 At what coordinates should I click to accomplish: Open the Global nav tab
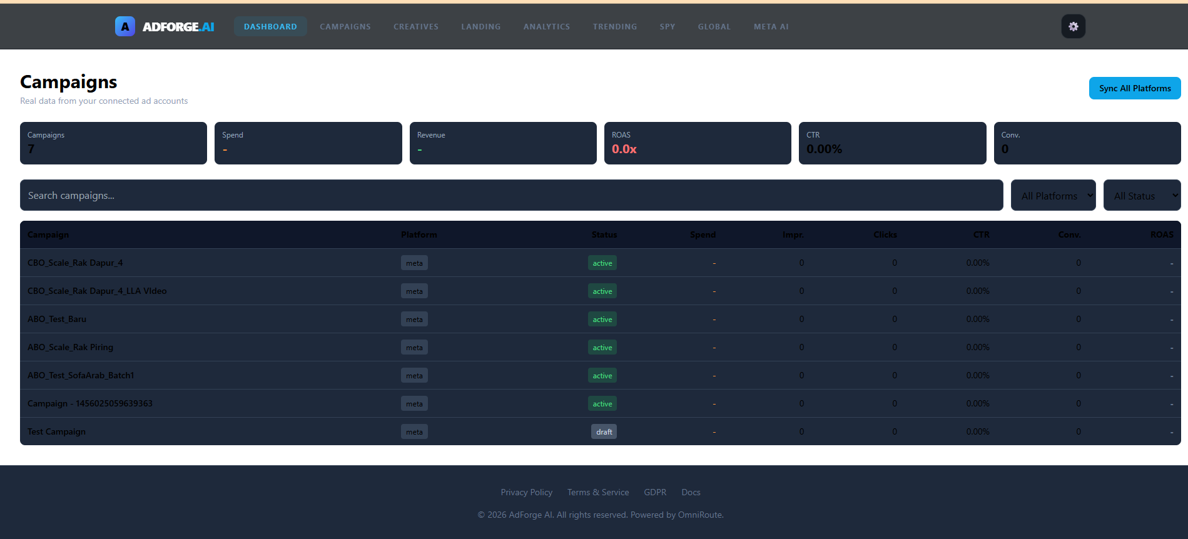click(x=714, y=26)
